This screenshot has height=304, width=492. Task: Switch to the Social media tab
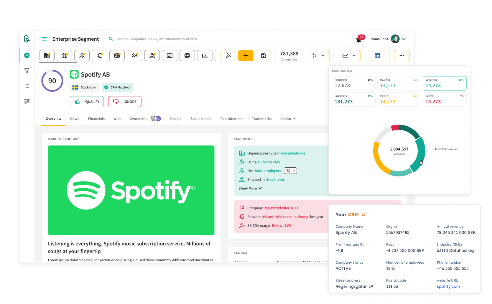tap(201, 119)
